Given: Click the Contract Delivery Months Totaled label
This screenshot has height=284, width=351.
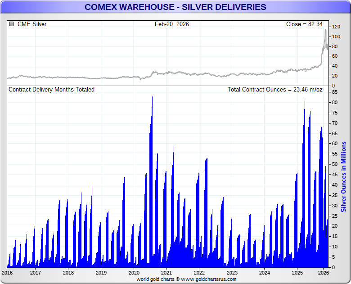Looking at the screenshot, I should pos(52,90).
